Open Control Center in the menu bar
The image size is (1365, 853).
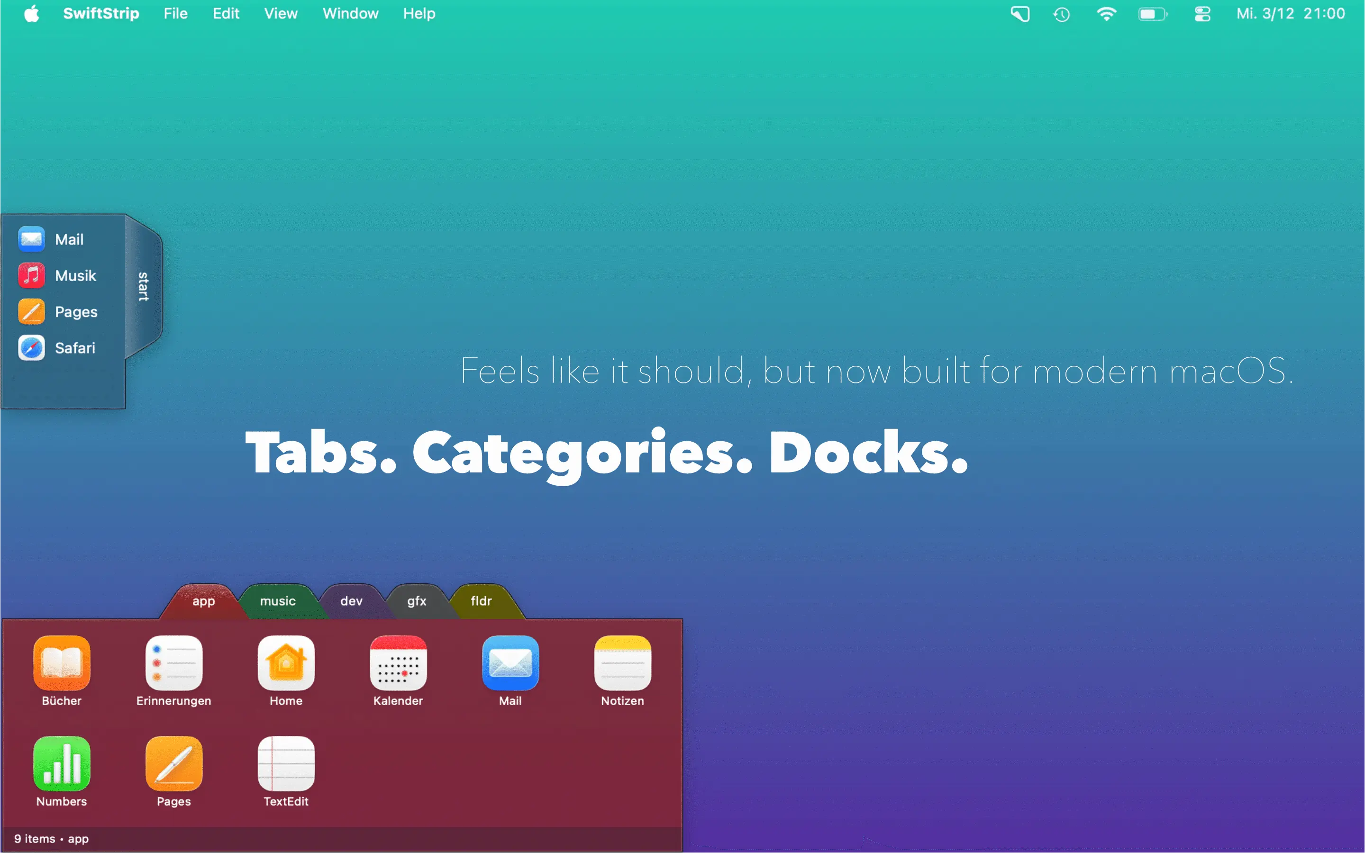coord(1202,14)
